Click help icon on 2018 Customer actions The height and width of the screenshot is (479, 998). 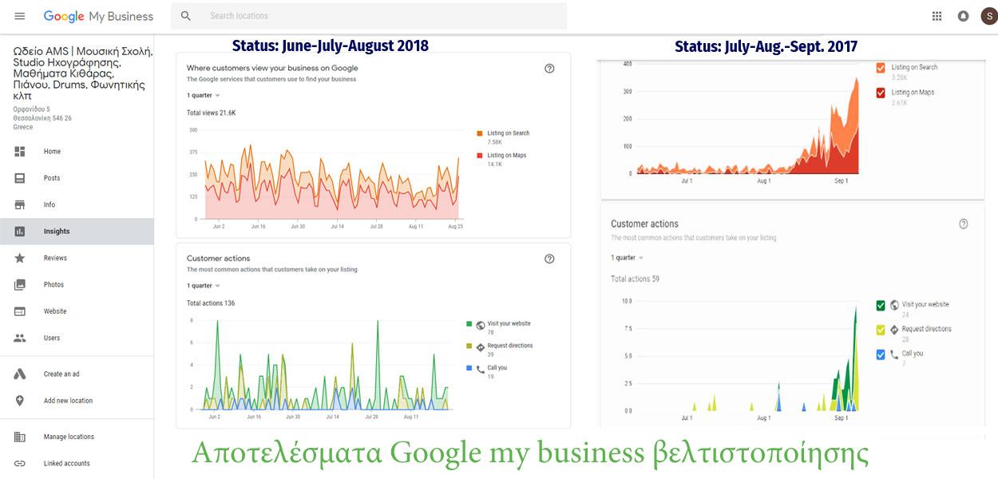click(549, 259)
